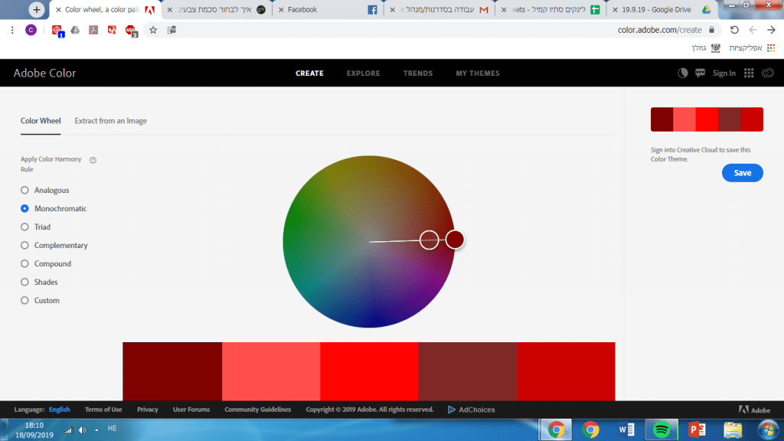Open the purple C profile avatar
This screenshot has height=441, width=784.
(x=31, y=30)
